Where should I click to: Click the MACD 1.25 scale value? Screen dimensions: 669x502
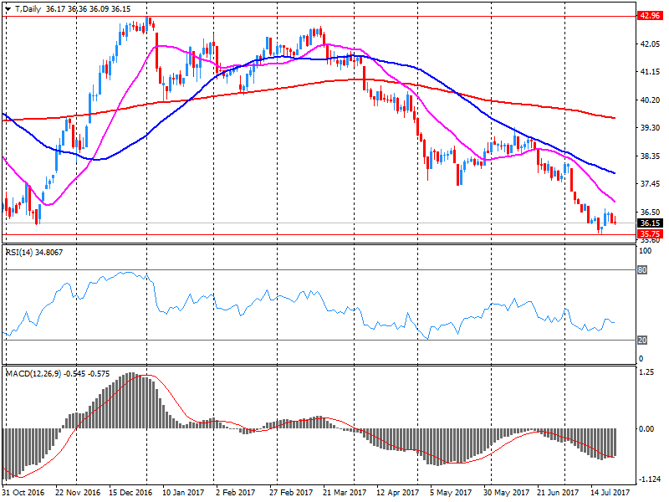pyautogui.click(x=646, y=372)
